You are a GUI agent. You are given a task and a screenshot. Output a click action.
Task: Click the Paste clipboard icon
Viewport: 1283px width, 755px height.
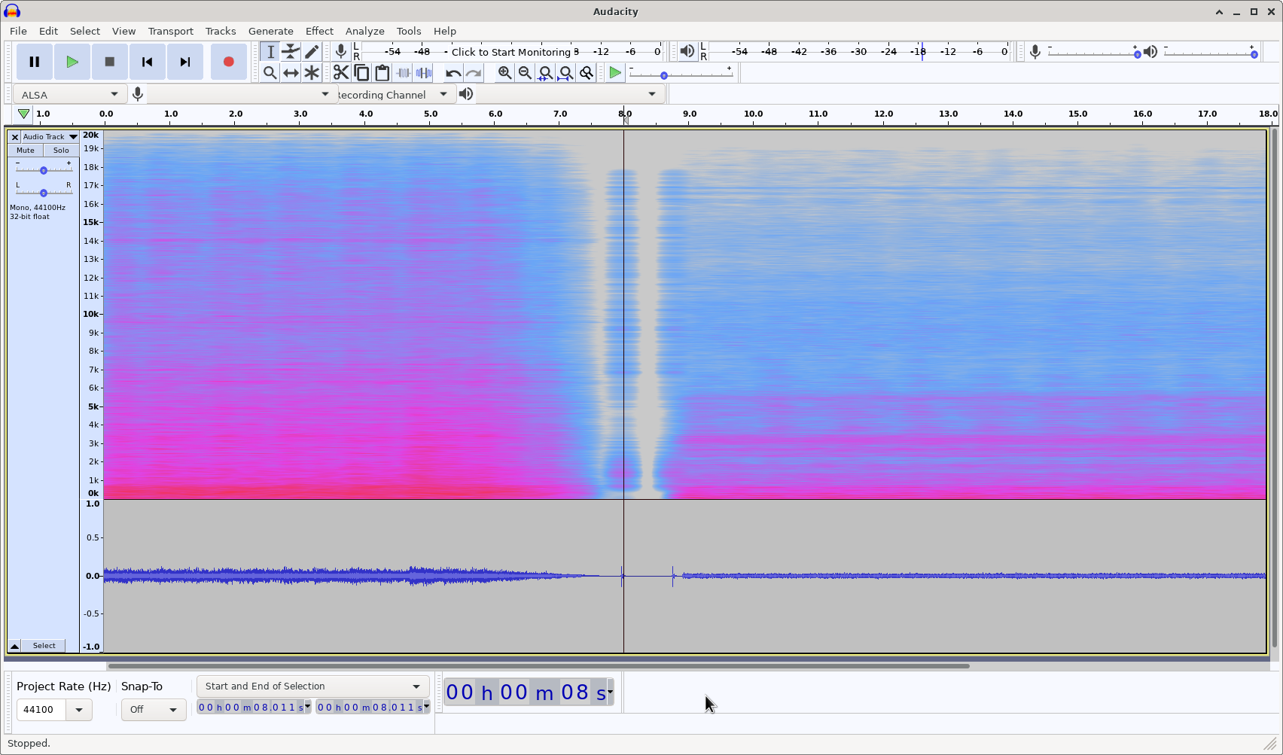click(x=382, y=73)
